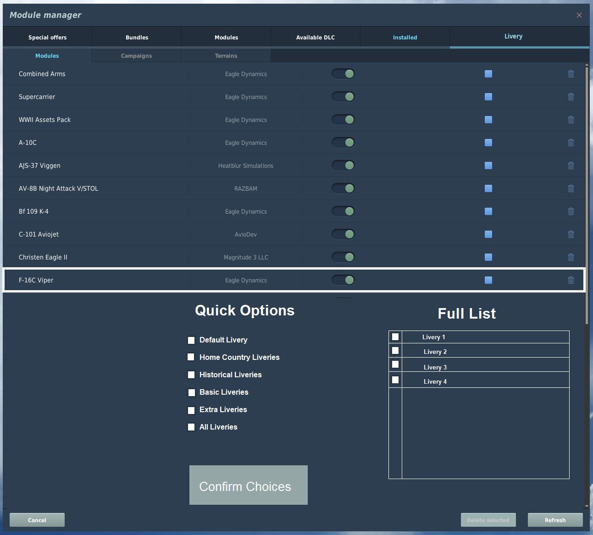Tick Christen Eagle II blue checkbox

pyautogui.click(x=488, y=257)
